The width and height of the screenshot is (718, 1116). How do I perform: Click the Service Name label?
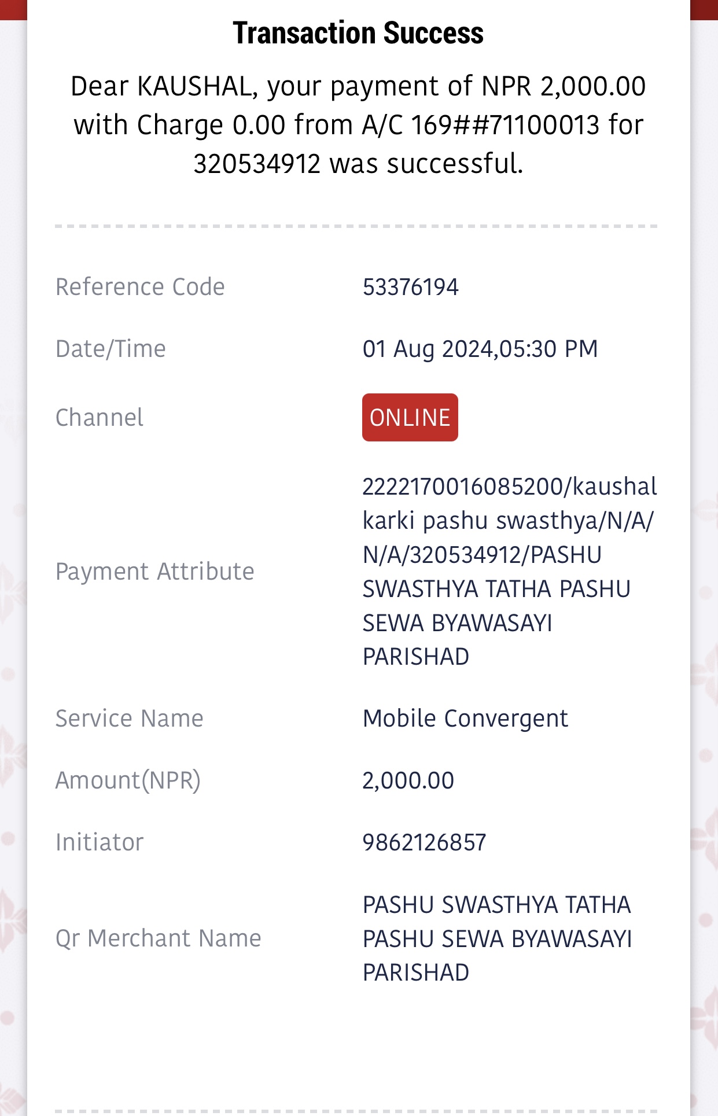[x=129, y=719]
